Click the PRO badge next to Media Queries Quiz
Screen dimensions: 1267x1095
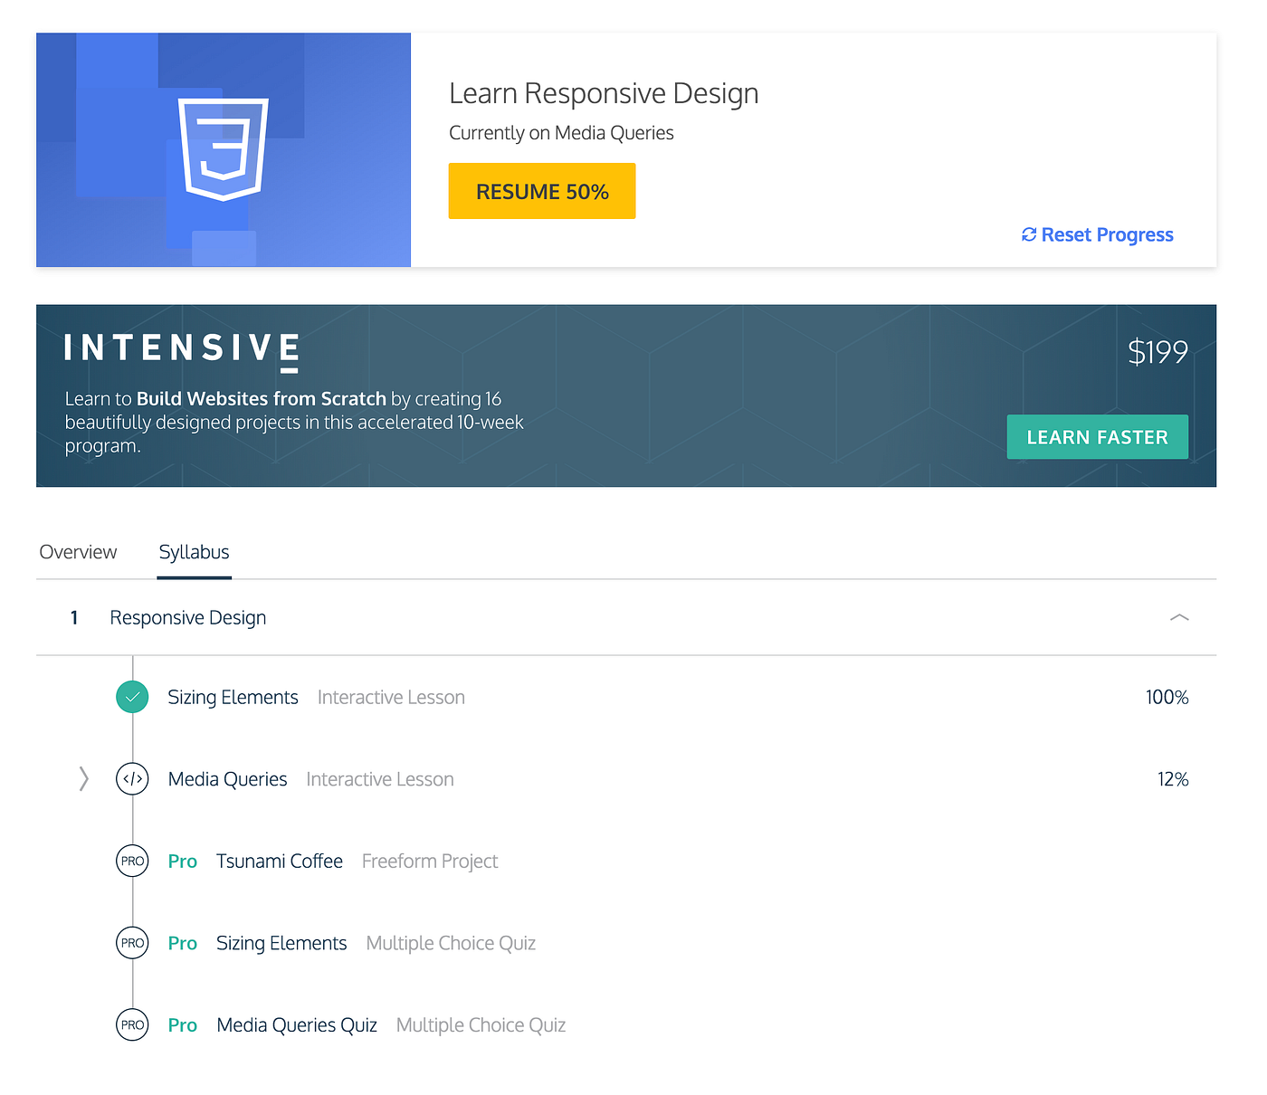point(132,1024)
